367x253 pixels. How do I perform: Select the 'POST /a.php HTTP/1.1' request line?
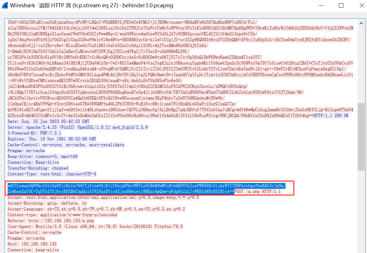[257, 191]
